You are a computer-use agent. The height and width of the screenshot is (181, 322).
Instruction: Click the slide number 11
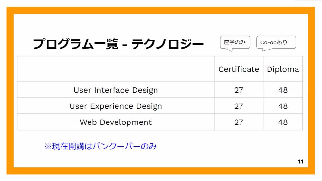pos(301,162)
